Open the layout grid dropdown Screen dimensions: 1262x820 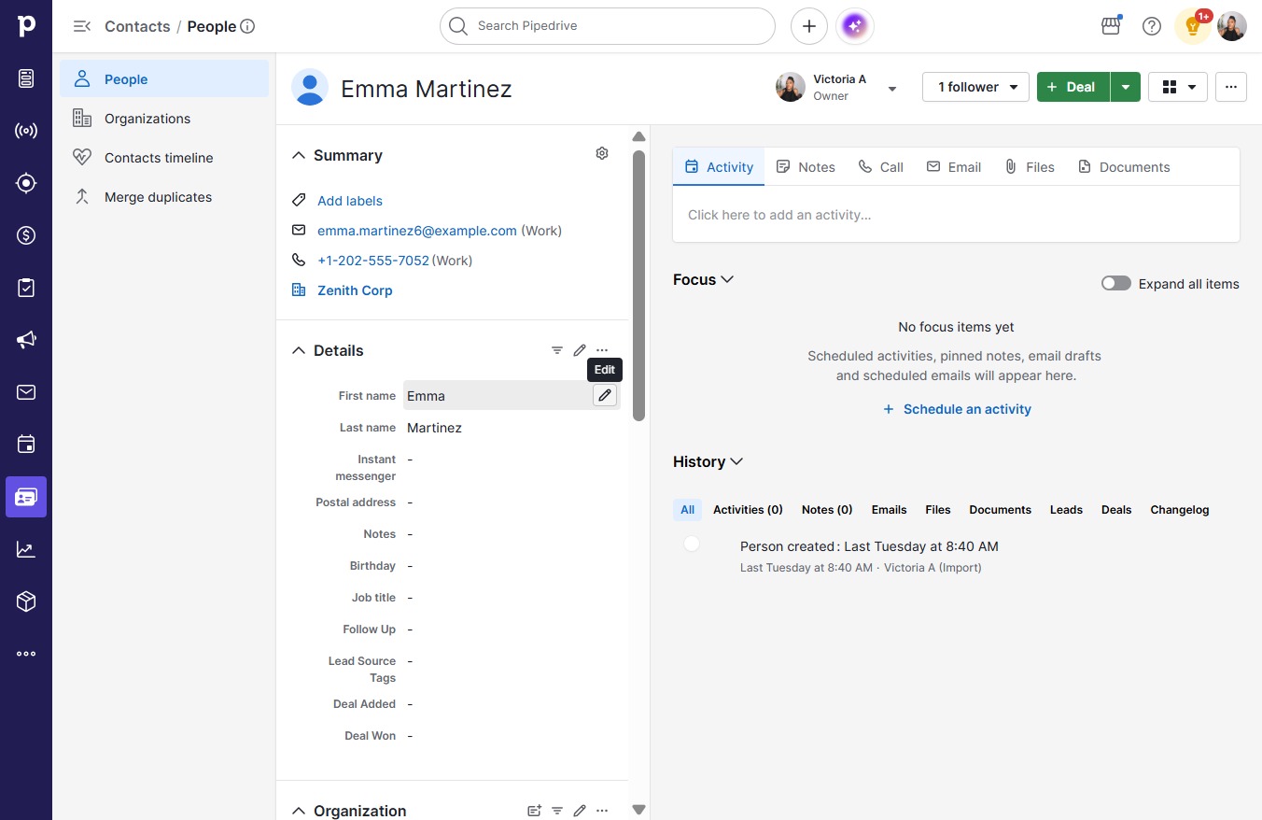(1178, 87)
